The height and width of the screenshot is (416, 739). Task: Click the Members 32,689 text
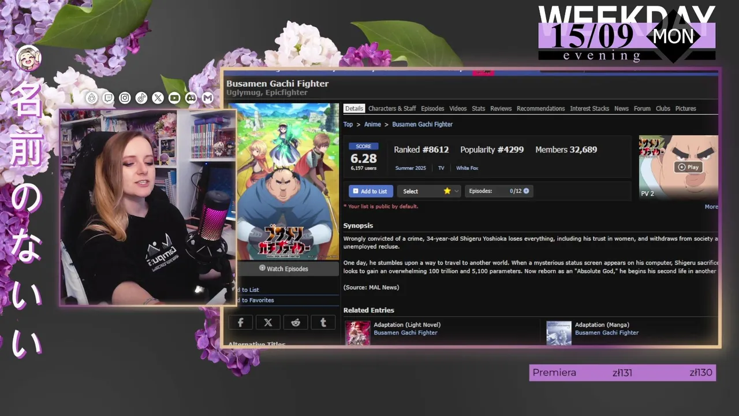point(566,150)
